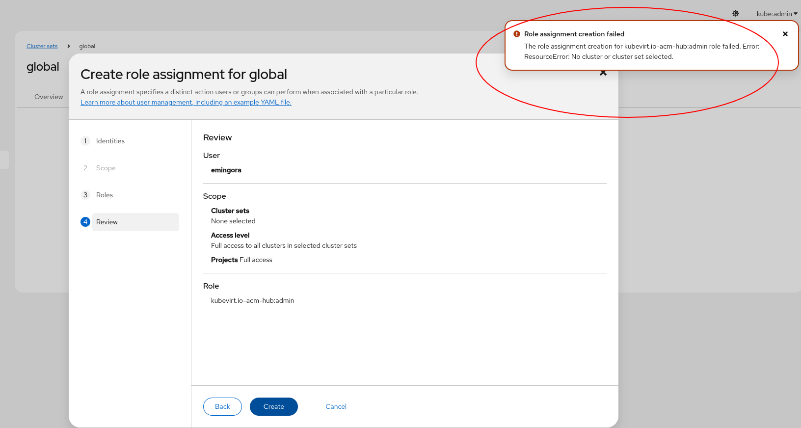Click the global breadcrumb item
Viewport: 801px width, 428px height.
pos(87,46)
